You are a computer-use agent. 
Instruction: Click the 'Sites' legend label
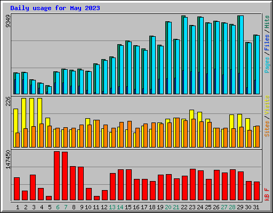click(267, 129)
